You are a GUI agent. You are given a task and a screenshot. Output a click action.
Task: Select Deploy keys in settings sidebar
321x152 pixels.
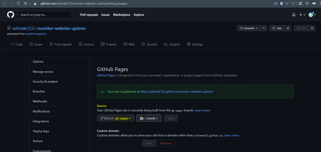[59, 131]
